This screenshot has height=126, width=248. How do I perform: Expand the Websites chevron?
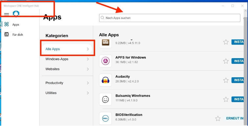(88, 69)
